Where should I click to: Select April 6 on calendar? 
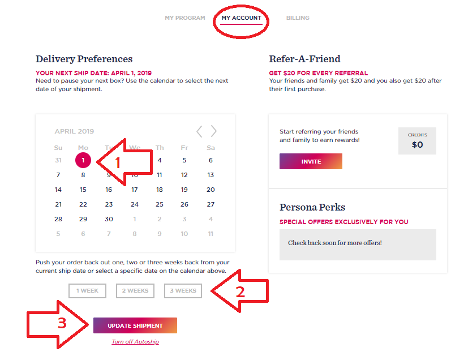click(211, 160)
